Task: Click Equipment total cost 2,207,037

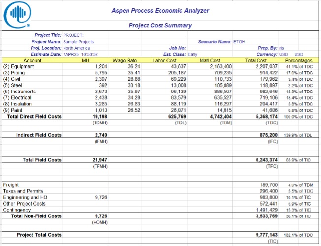Action: click(266, 66)
